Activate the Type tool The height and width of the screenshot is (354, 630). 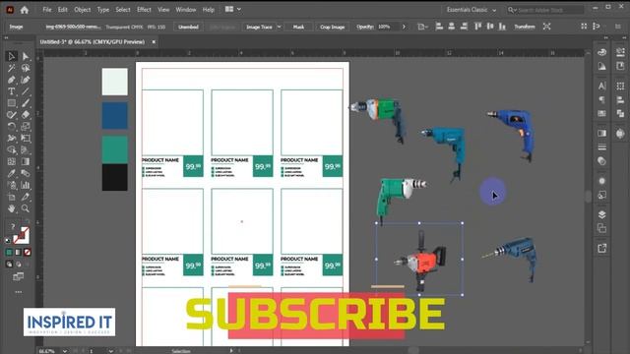pos(11,91)
